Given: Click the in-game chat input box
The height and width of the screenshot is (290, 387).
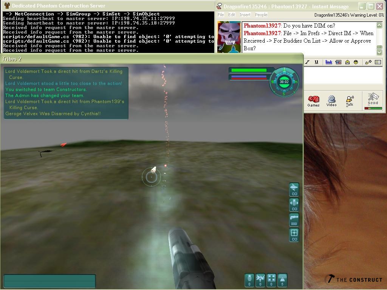Looking at the screenshot, I should [x=50, y=281].
